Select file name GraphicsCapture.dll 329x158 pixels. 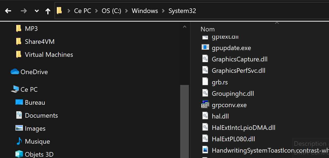tap(240, 59)
